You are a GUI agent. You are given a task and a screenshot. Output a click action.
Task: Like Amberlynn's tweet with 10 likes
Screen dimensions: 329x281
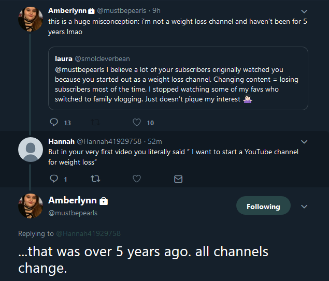(x=137, y=122)
